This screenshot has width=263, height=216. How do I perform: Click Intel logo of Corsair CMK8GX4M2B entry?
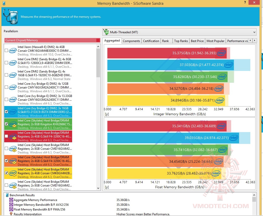pos(13,173)
